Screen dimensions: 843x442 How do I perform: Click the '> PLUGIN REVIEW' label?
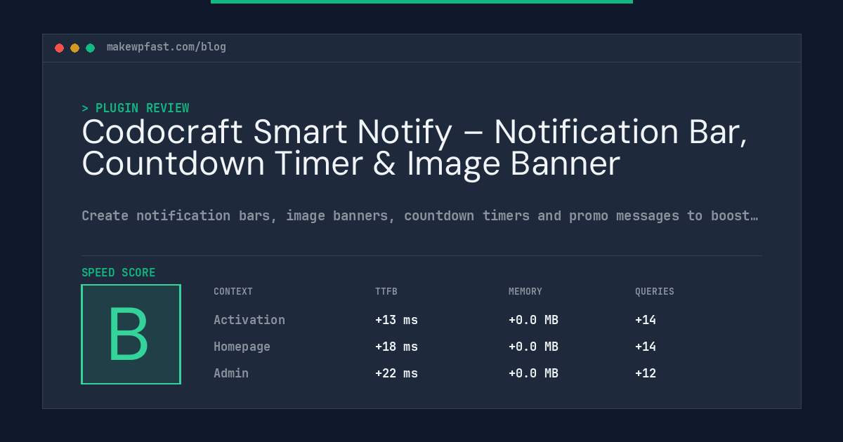click(x=136, y=108)
